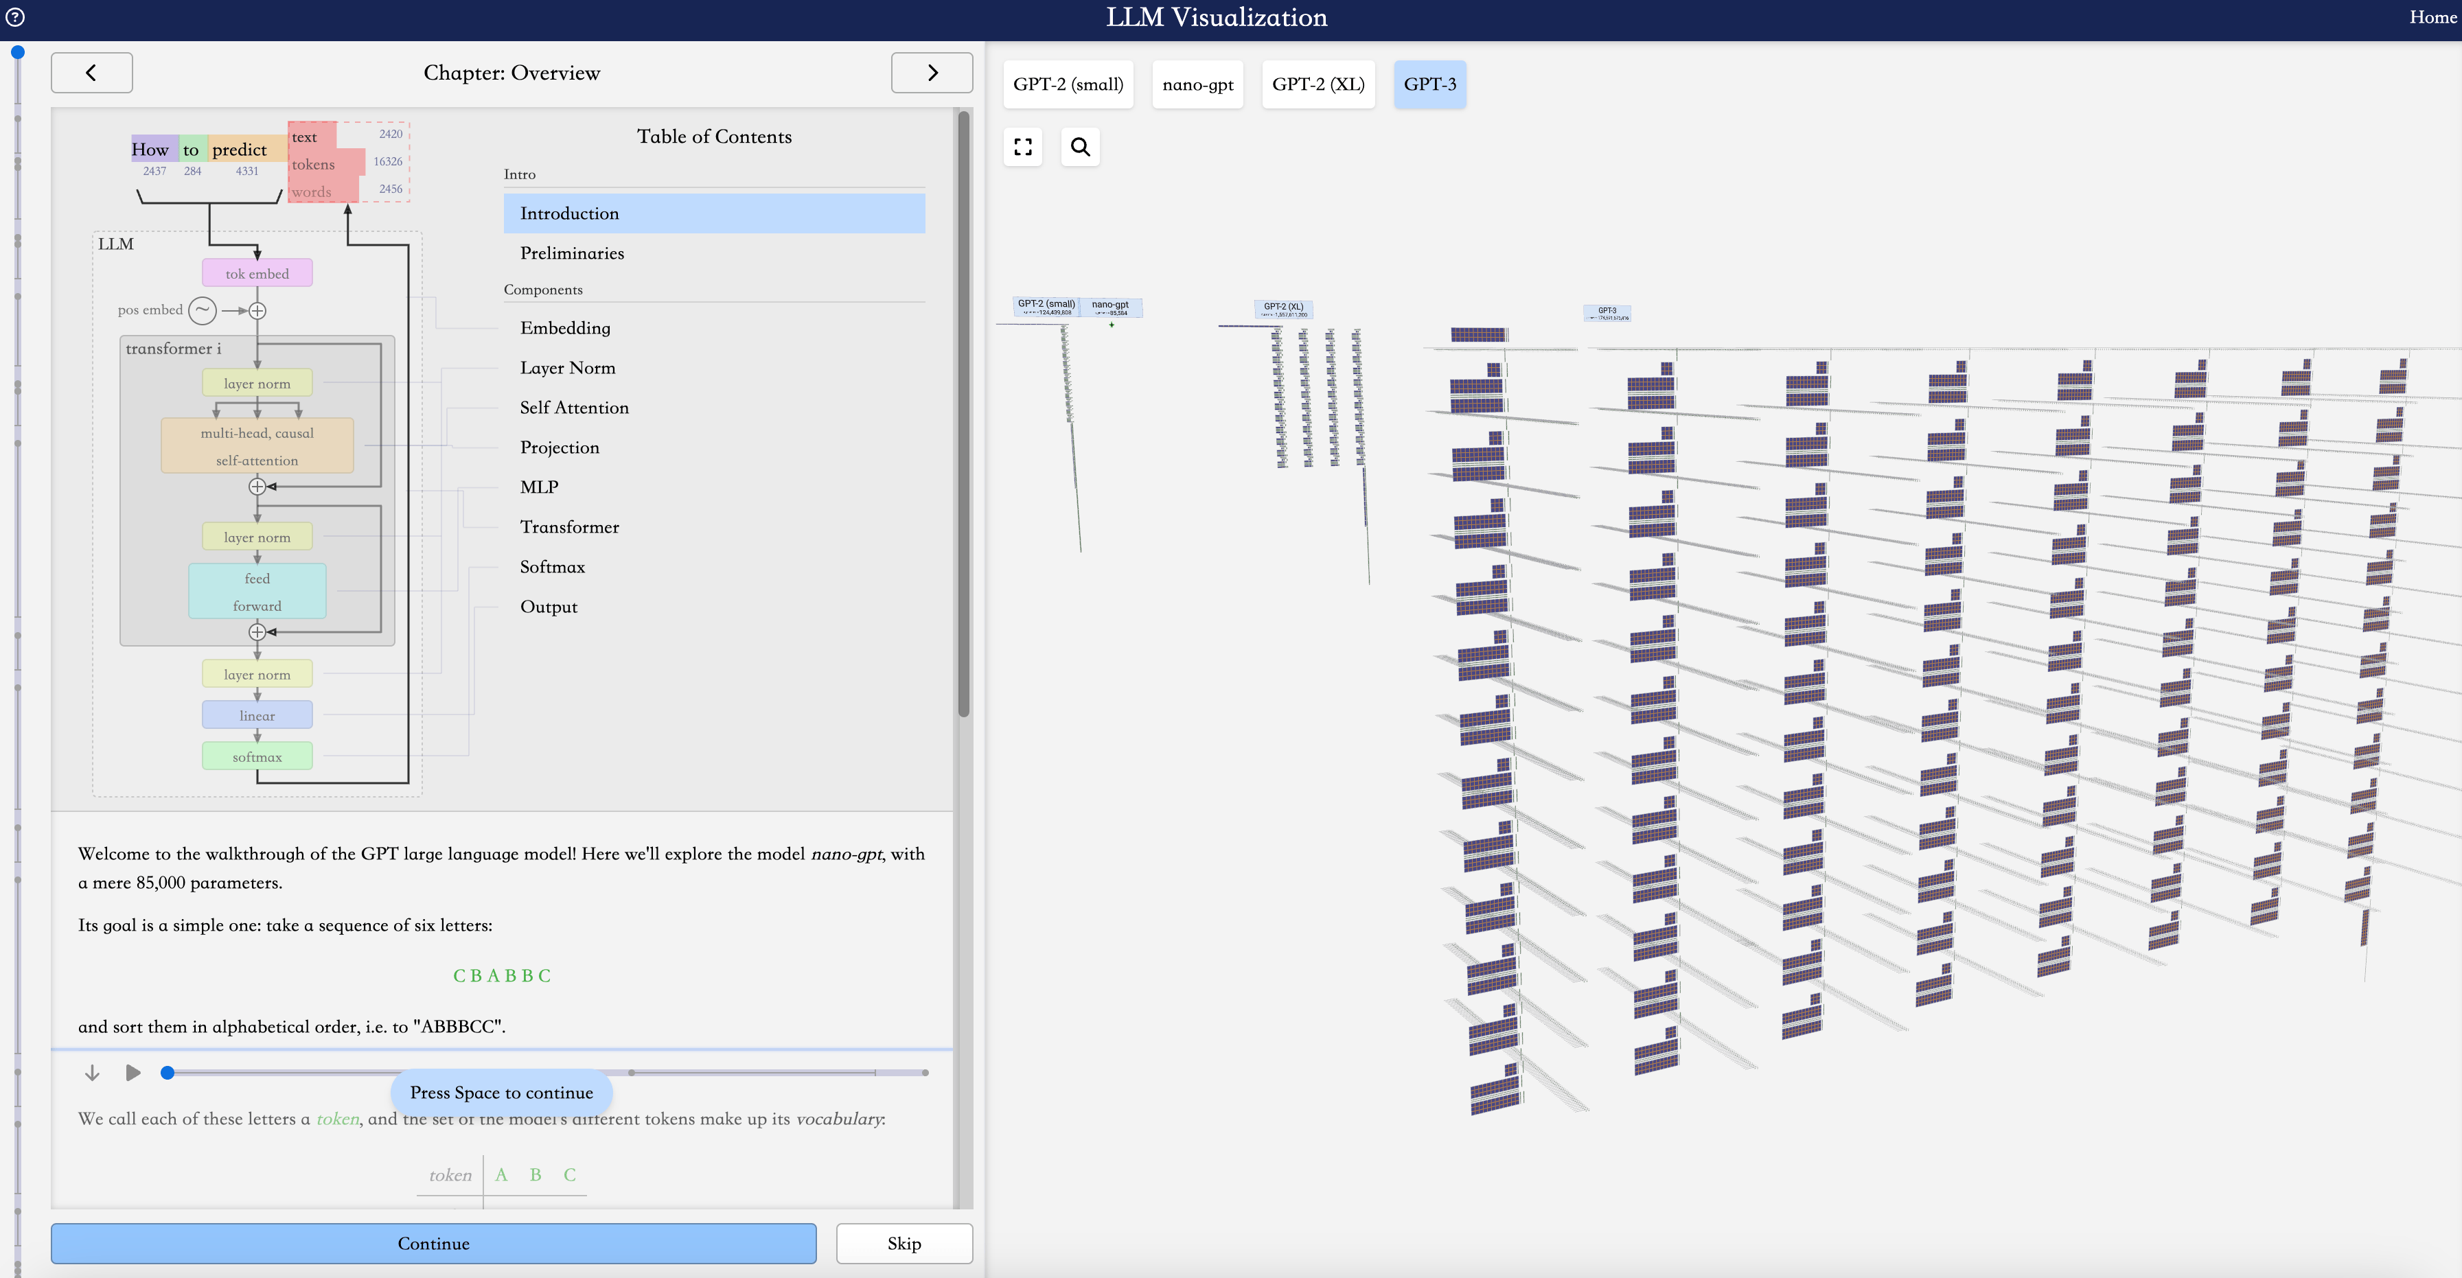Click the 'predict' token in the diagram

246,148
